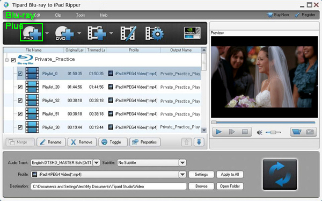Uncheck the Private_Practice disc checkbox
The height and width of the screenshot is (201, 322).
pos(13,60)
